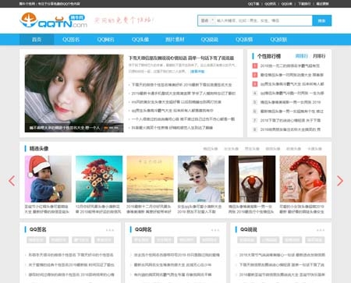
Task: Open the window silhouette avatar thumbnail
Action: [x=252, y=179]
